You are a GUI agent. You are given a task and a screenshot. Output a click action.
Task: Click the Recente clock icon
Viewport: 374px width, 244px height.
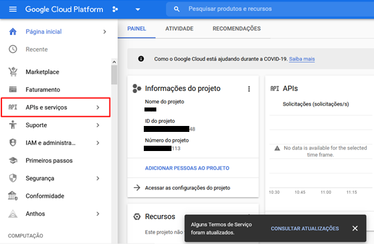pos(13,49)
